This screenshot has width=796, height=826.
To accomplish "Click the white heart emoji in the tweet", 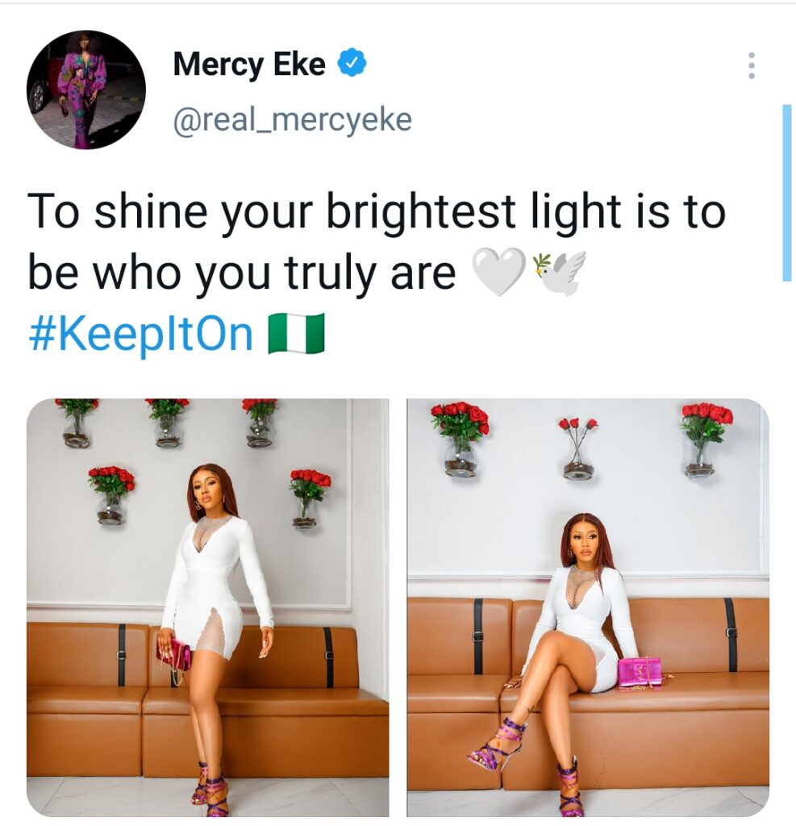I will coord(498,272).
